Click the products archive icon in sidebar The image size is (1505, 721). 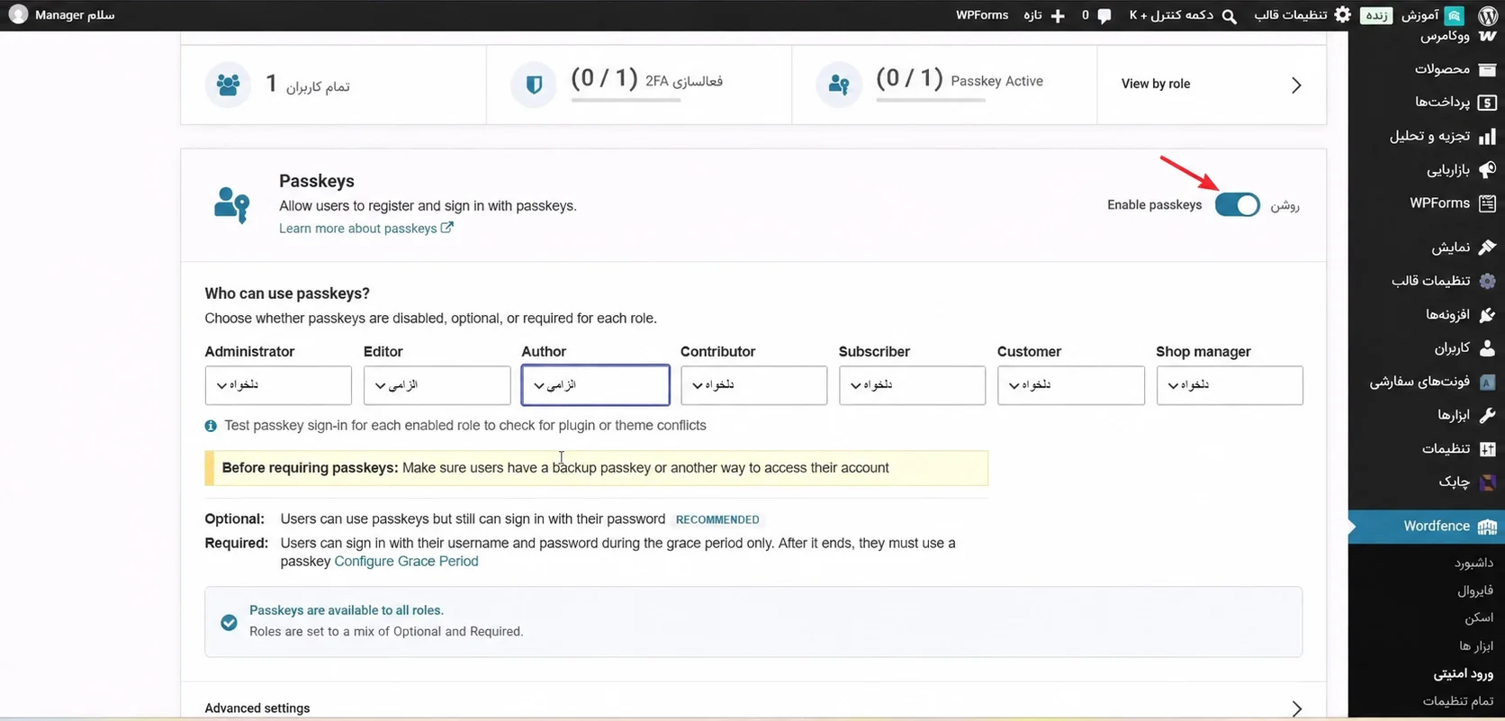click(1487, 69)
